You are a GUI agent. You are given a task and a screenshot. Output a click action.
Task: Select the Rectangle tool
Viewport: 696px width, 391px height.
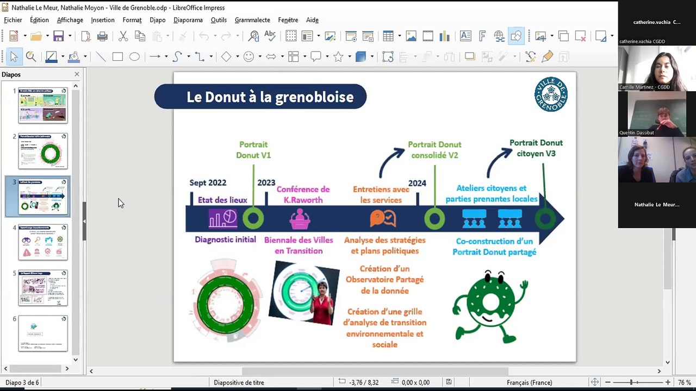[117, 56]
